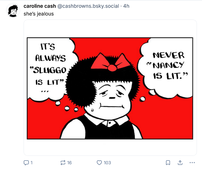Open caroline cash's profile avatar
Image resolution: width=202 pixels, height=170 pixels.
tap(13, 10)
